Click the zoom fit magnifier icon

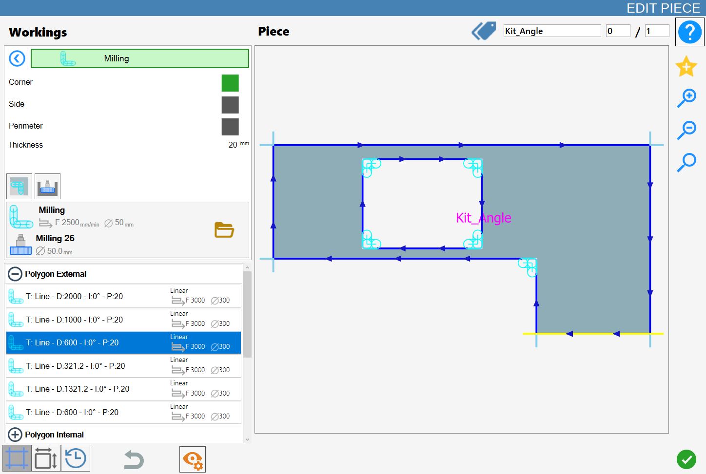pos(686,162)
